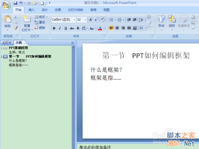Open font group dialog launcher

point(104,35)
